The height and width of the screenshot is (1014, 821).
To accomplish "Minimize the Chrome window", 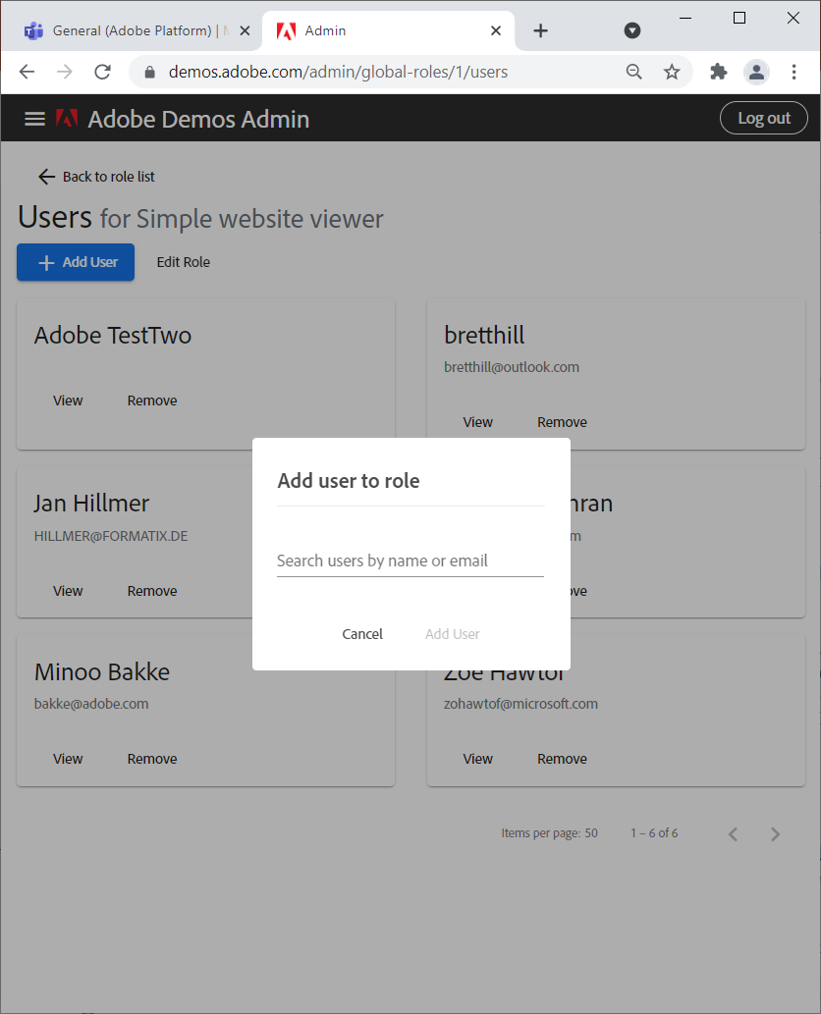I will click(685, 18).
